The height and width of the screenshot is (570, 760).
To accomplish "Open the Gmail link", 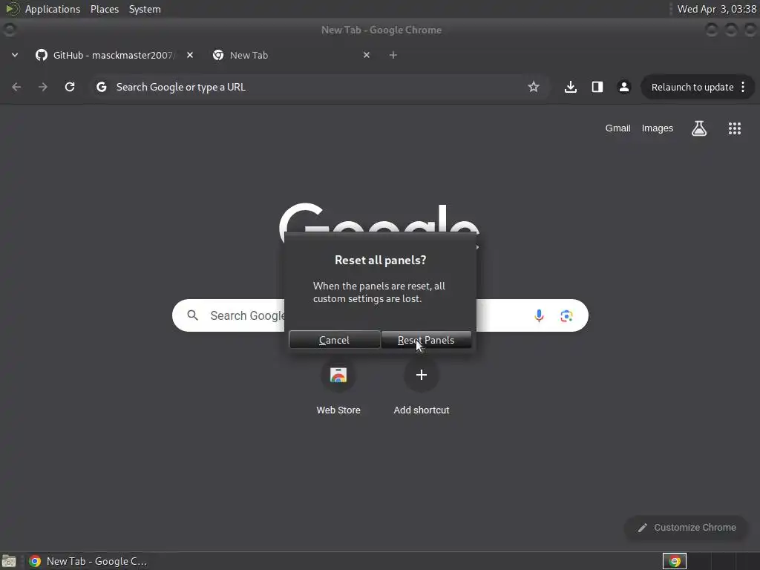I will click(618, 128).
